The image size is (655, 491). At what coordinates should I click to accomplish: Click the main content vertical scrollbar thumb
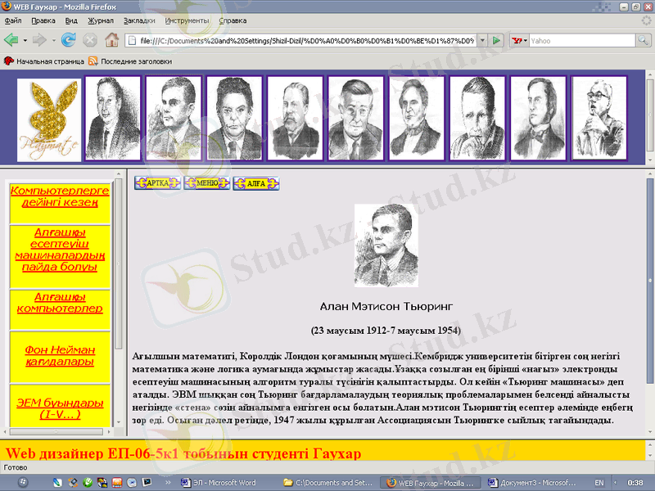650,281
